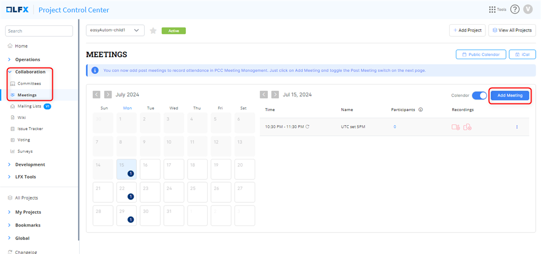Click the first recording icon for UTC set 5PM
This screenshot has width=541, height=254.
[x=455, y=127]
